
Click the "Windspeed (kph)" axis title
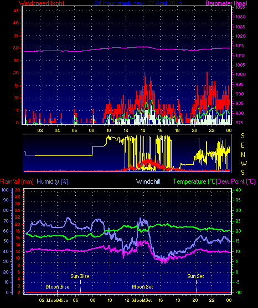click(42, 3)
